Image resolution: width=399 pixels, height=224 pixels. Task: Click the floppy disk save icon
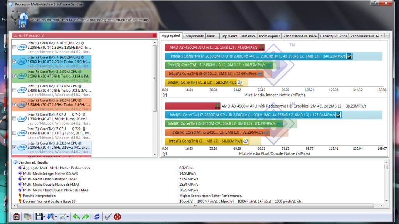[x=39, y=217]
